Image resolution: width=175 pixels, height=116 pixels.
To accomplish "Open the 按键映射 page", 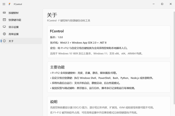I will click(21, 13).
